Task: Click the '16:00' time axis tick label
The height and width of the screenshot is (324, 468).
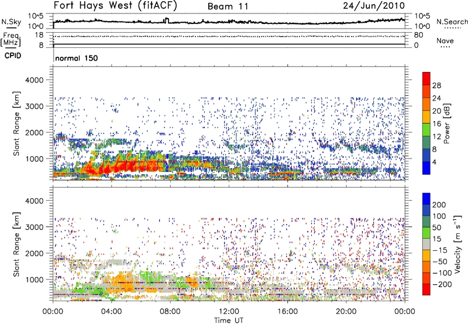Action: (x=287, y=311)
